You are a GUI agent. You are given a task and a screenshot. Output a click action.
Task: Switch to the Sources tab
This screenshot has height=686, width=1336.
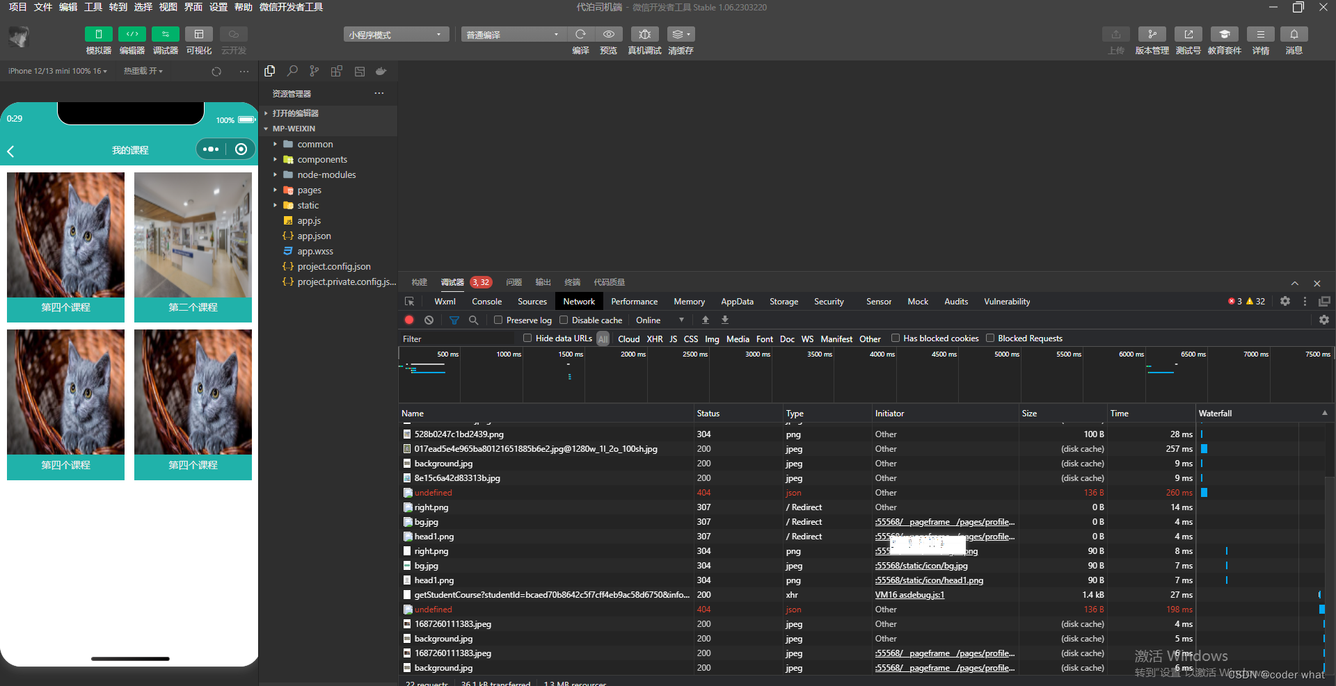click(532, 301)
